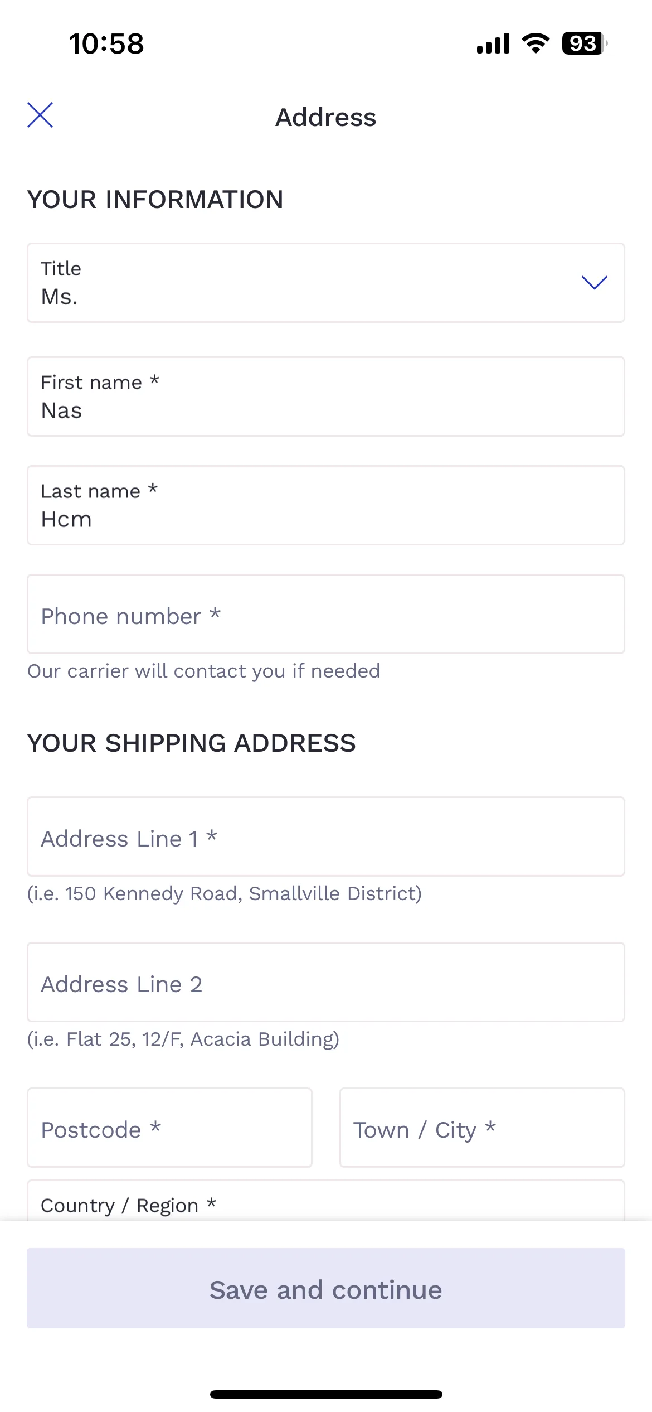Screen dimensions: 652x1412
Task: Edit the First name field
Action: 326,396
